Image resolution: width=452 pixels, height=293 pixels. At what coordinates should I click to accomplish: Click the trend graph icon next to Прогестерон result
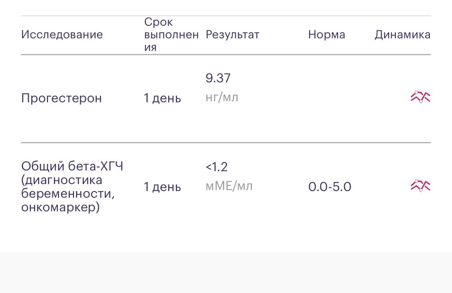[420, 96]
